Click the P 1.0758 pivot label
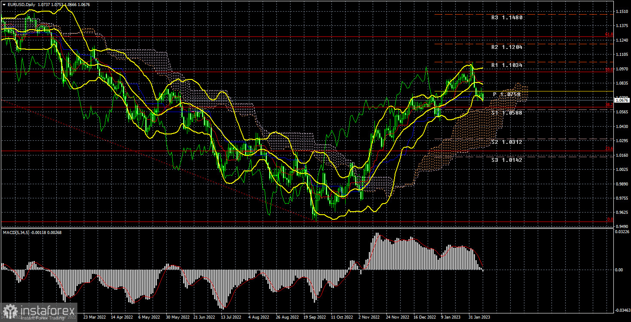This screenshot has height=322, width=631. (x=506, y=94)
